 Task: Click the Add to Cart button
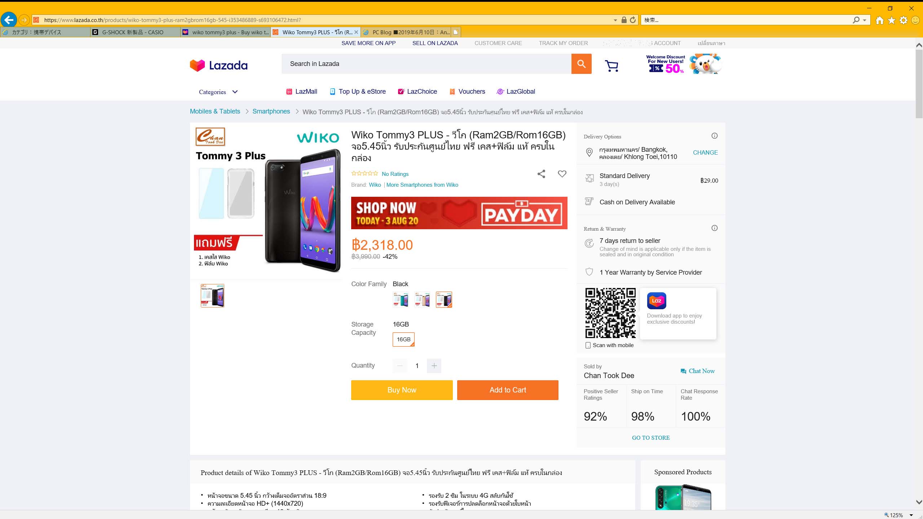508,390
